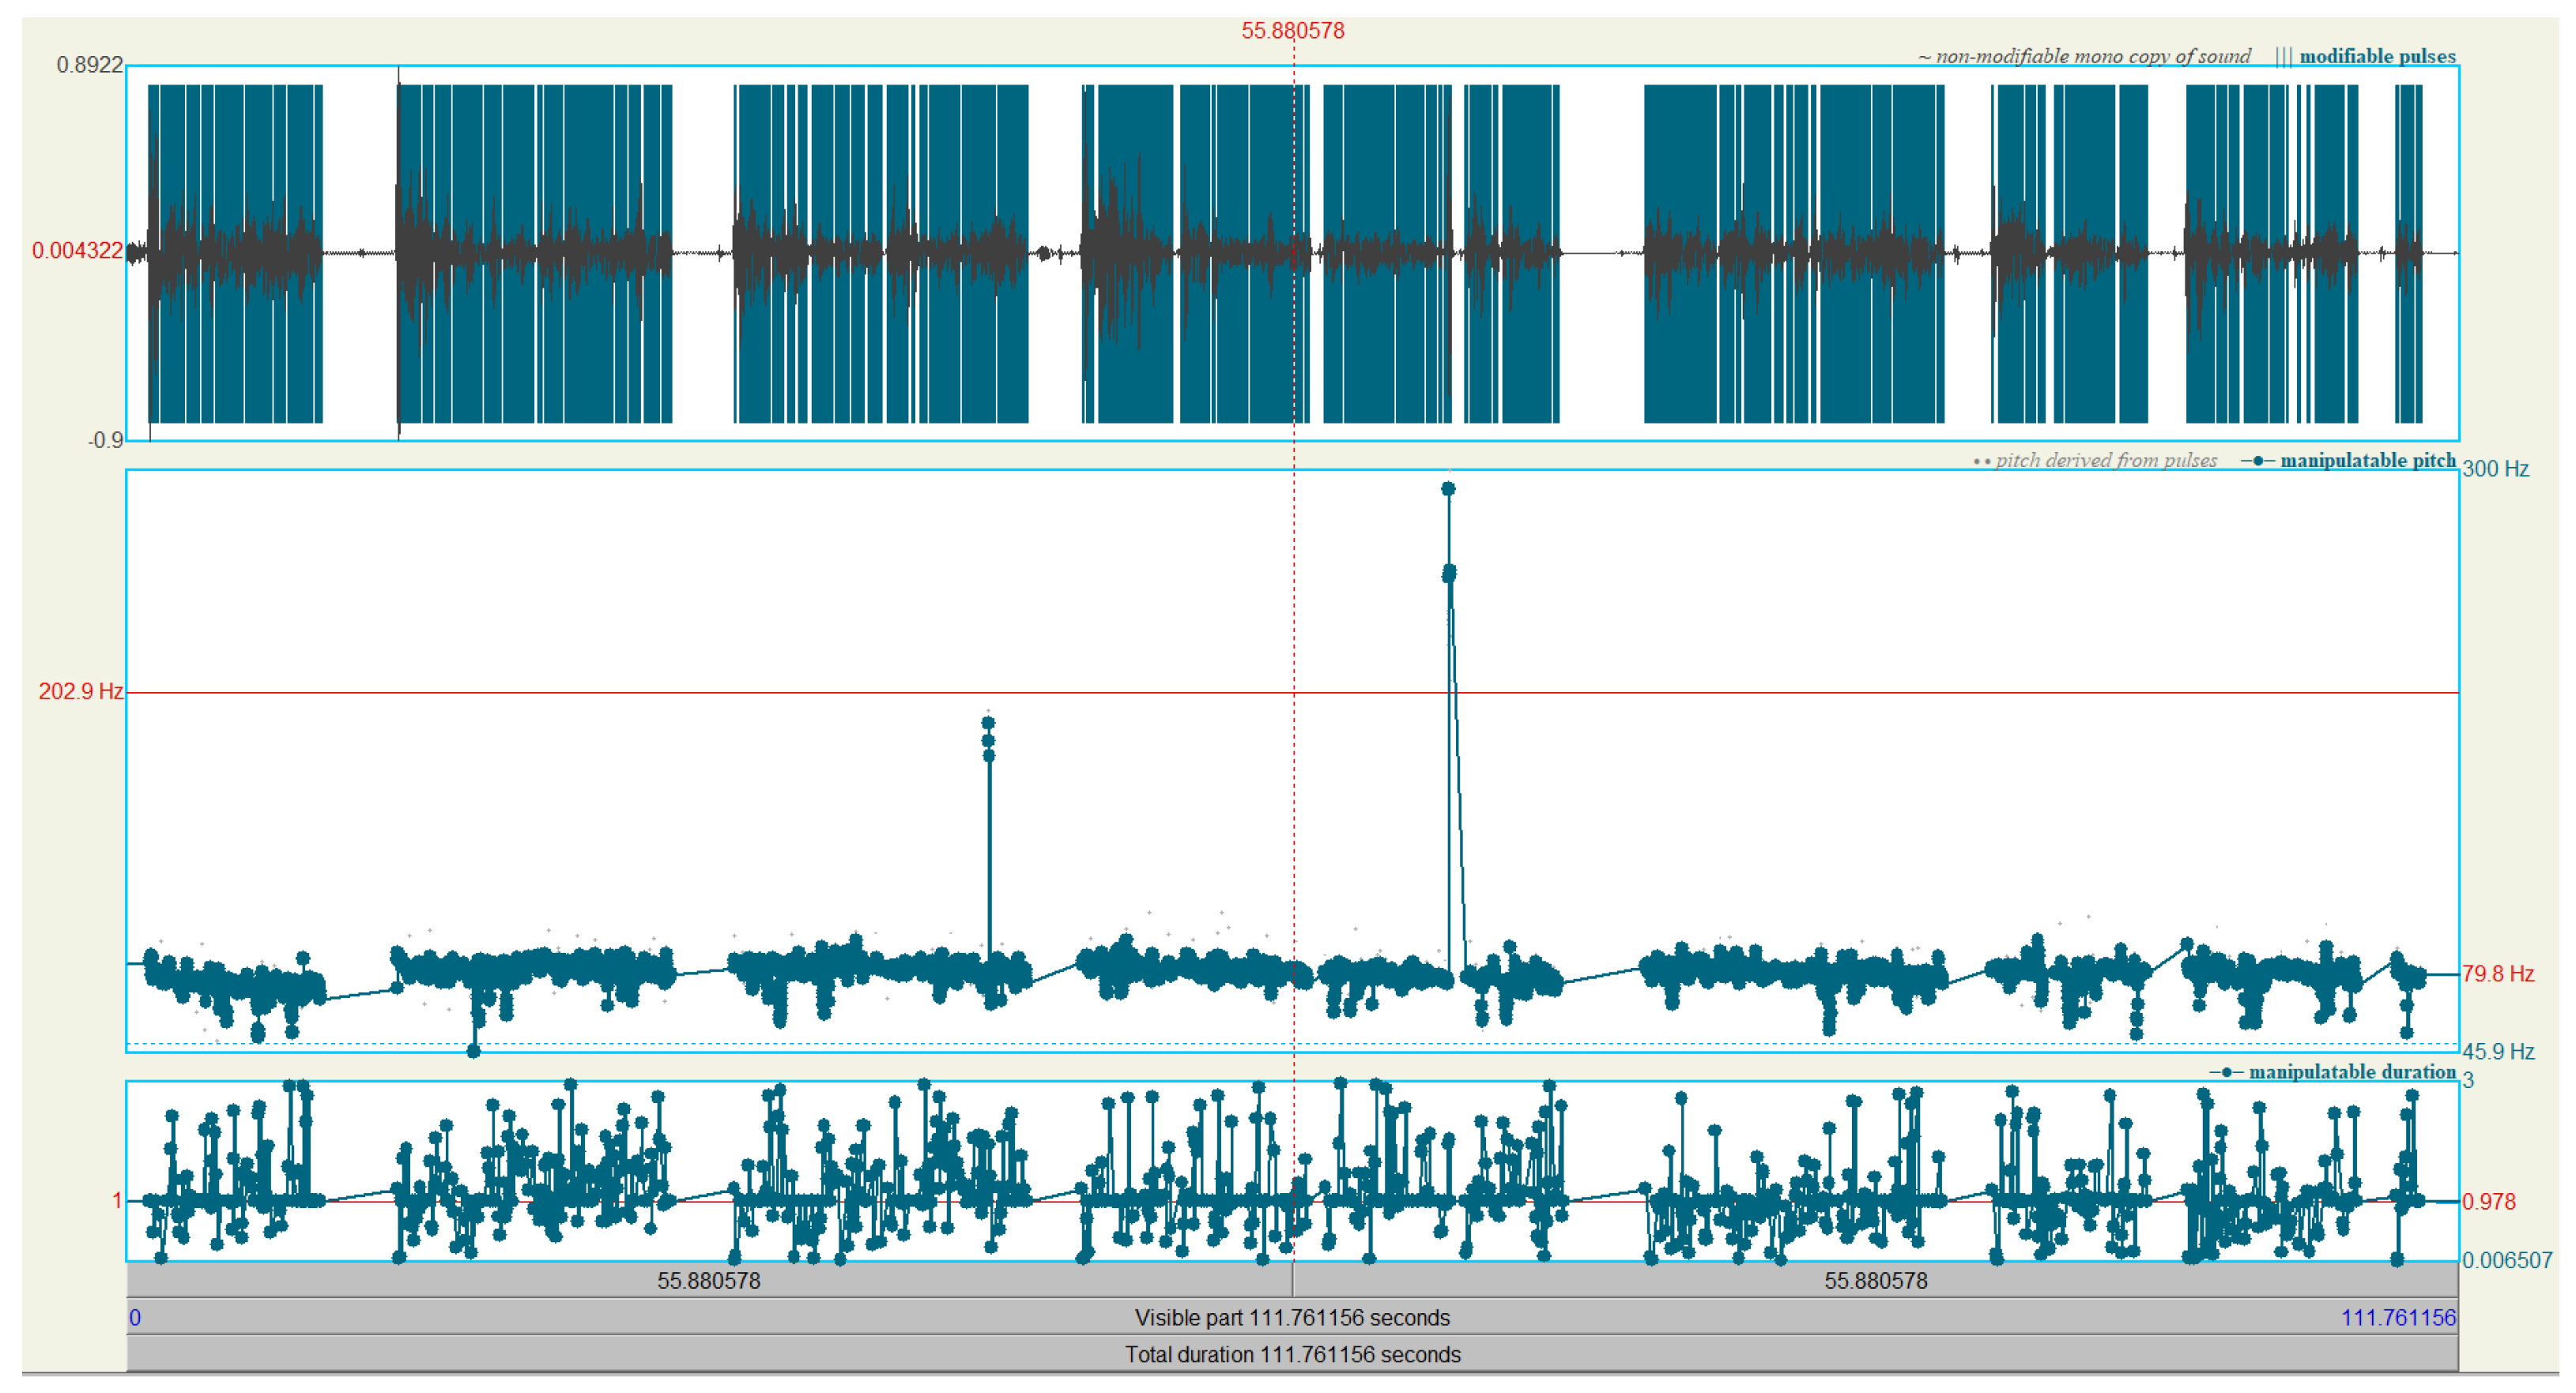This screenshot has width=2576, height=1393.
Task: Play the left 55.880578 segment bar
Action: [708, 1280]
